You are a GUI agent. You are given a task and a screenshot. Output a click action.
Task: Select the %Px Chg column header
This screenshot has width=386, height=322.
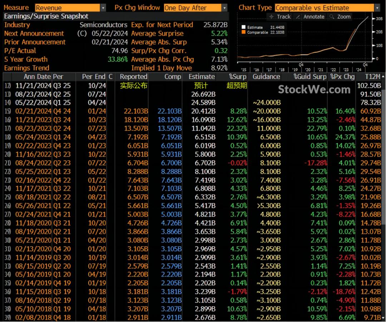click(x=342, y=77)
